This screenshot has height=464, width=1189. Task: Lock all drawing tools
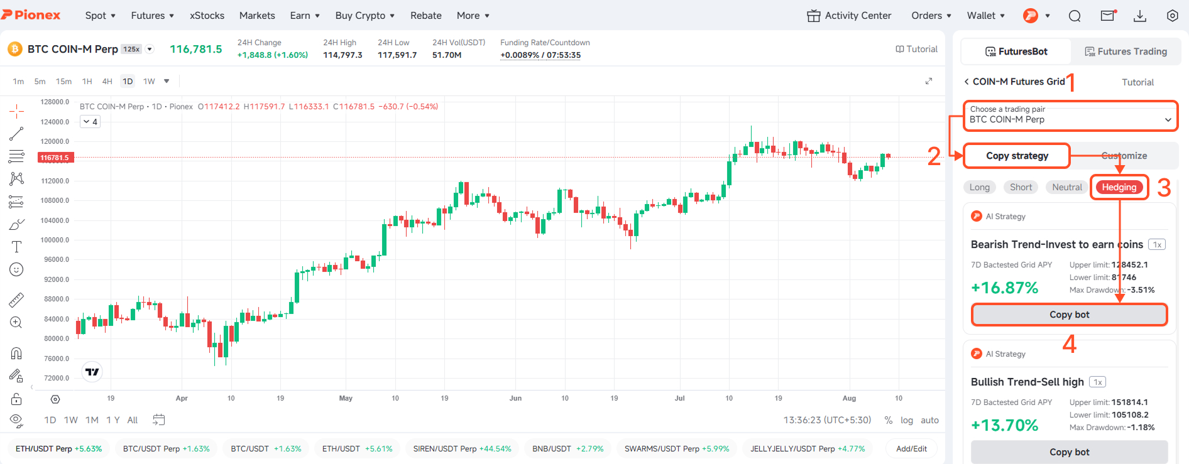click(16, 399)
